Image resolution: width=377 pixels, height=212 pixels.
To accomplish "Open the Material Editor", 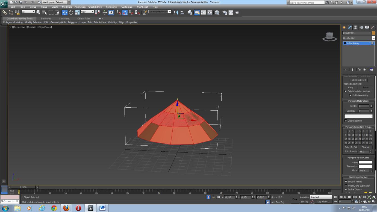I will pyautogui.click(x=217, y=12).
